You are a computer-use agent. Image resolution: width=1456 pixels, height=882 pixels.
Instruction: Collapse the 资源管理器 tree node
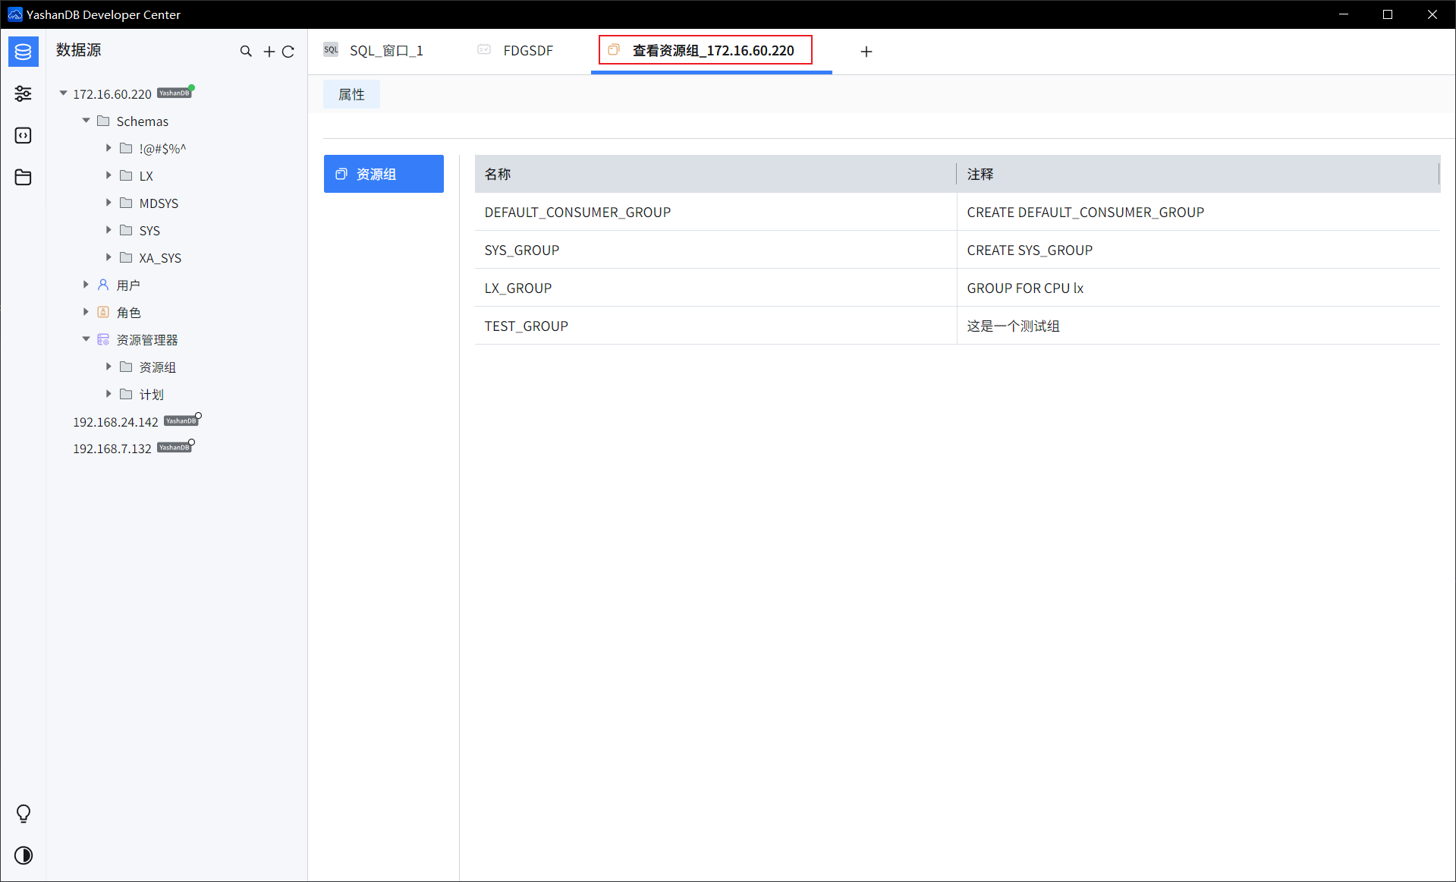point(86,339)
